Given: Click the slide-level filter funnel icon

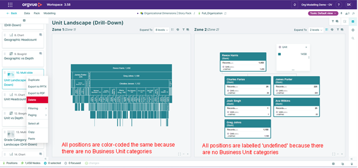Looking at the screenshot, I should point(333,21).
